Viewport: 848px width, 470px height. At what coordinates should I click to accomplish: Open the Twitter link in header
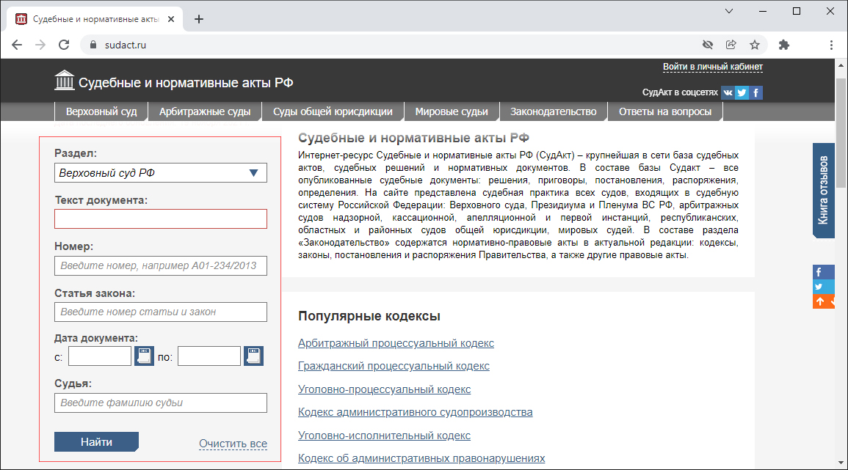tap(742, 92)
